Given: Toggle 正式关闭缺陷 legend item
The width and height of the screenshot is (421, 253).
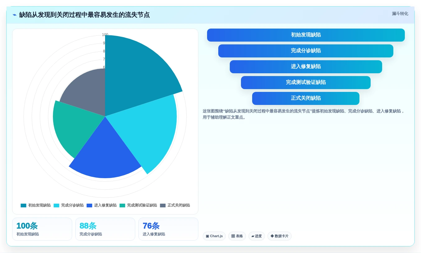Looking at the screenshot, I should pos(175,206).
